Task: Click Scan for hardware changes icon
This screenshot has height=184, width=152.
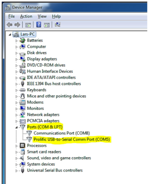Action: coord(57,25)
